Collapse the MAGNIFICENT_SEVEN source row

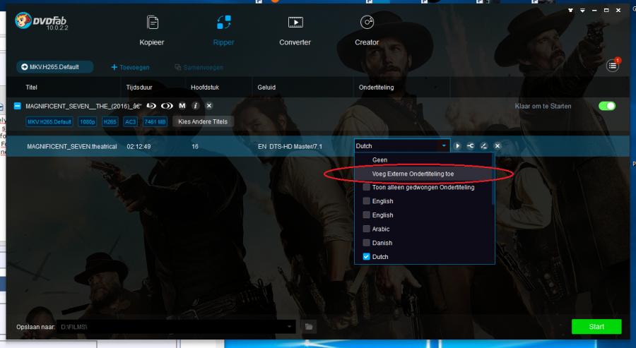[18, 106]
